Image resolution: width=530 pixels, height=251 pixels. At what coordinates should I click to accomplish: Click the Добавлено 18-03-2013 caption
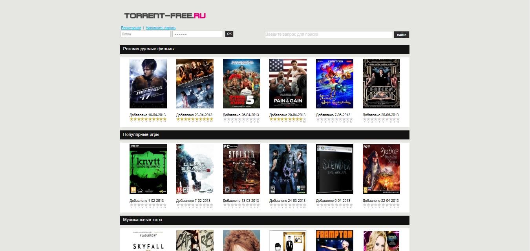241,201
